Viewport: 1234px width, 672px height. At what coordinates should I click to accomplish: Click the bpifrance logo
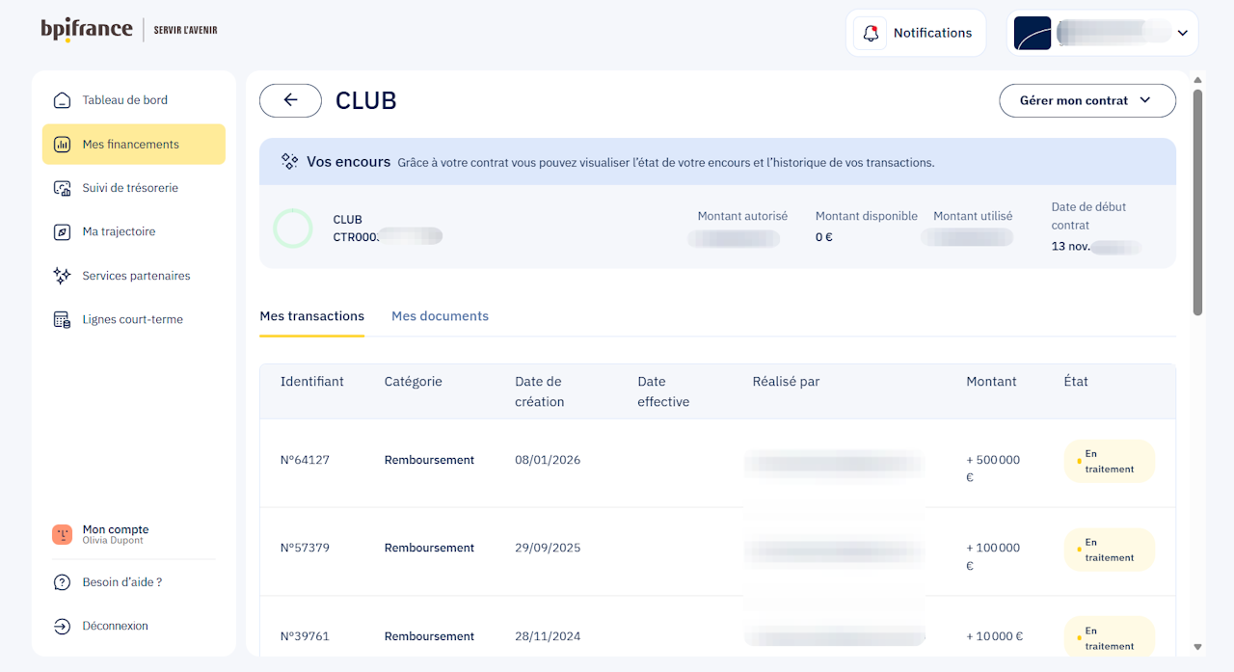click(87, 30)
